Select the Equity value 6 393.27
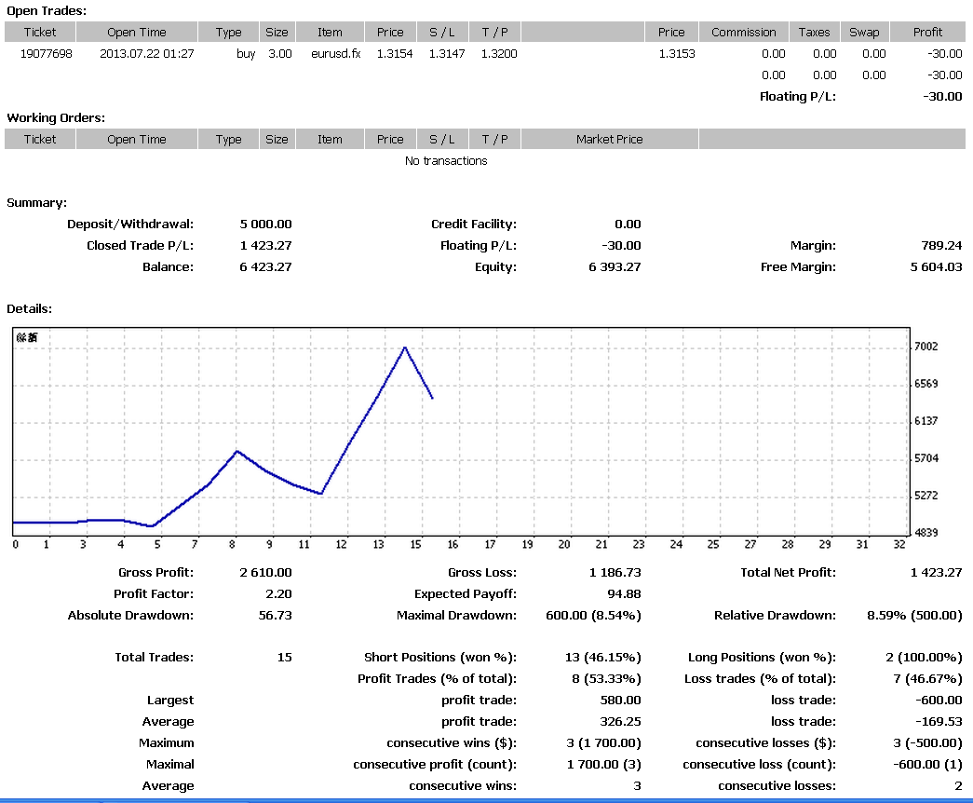This screenshot has width=973, height=803. click(x=615, y=267)
